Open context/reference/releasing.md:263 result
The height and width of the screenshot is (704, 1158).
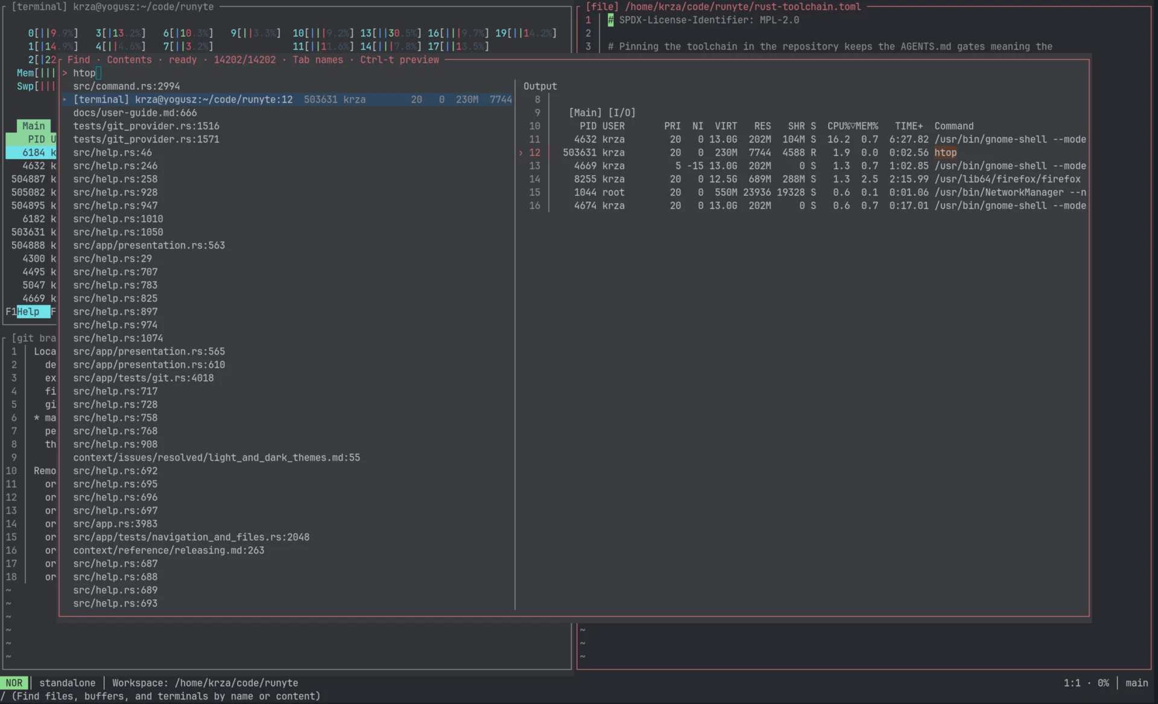coord(169,550)
